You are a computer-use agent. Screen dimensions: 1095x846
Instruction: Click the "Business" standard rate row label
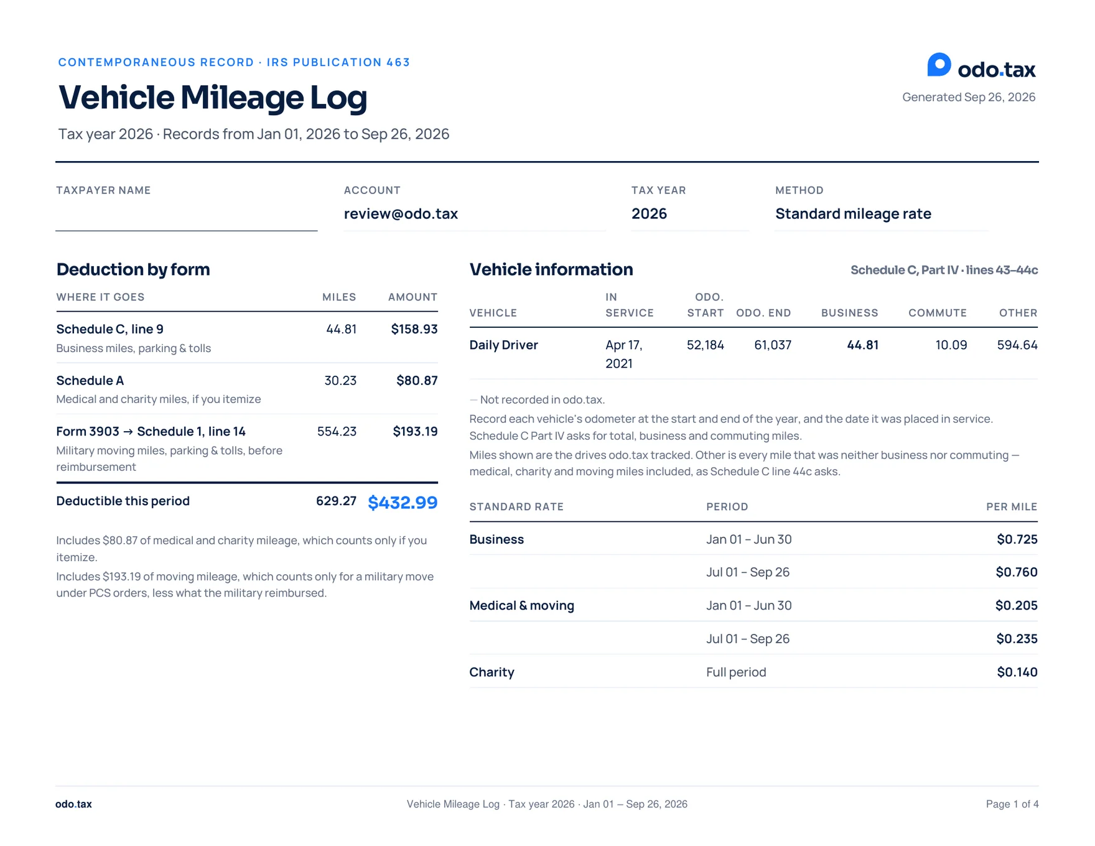point(496,539)
